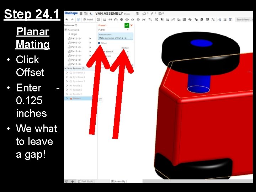Open the Planar mate type dropdown
This screenshot has width=256, height=192.
tap(114, 30)
